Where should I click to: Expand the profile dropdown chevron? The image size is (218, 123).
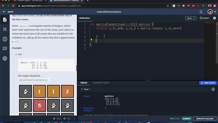(x=215, y=12)
